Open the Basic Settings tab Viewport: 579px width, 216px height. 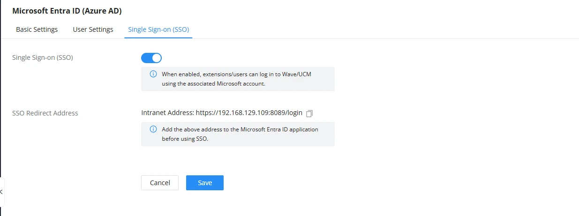click(37, 29)
